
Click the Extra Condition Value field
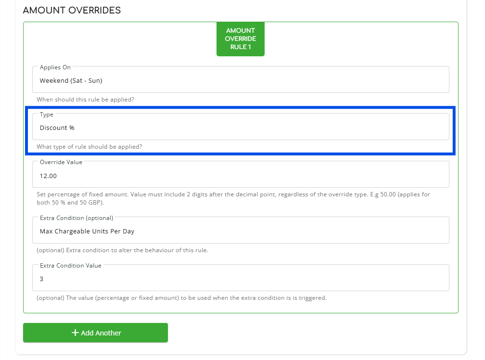pos(241,278)
